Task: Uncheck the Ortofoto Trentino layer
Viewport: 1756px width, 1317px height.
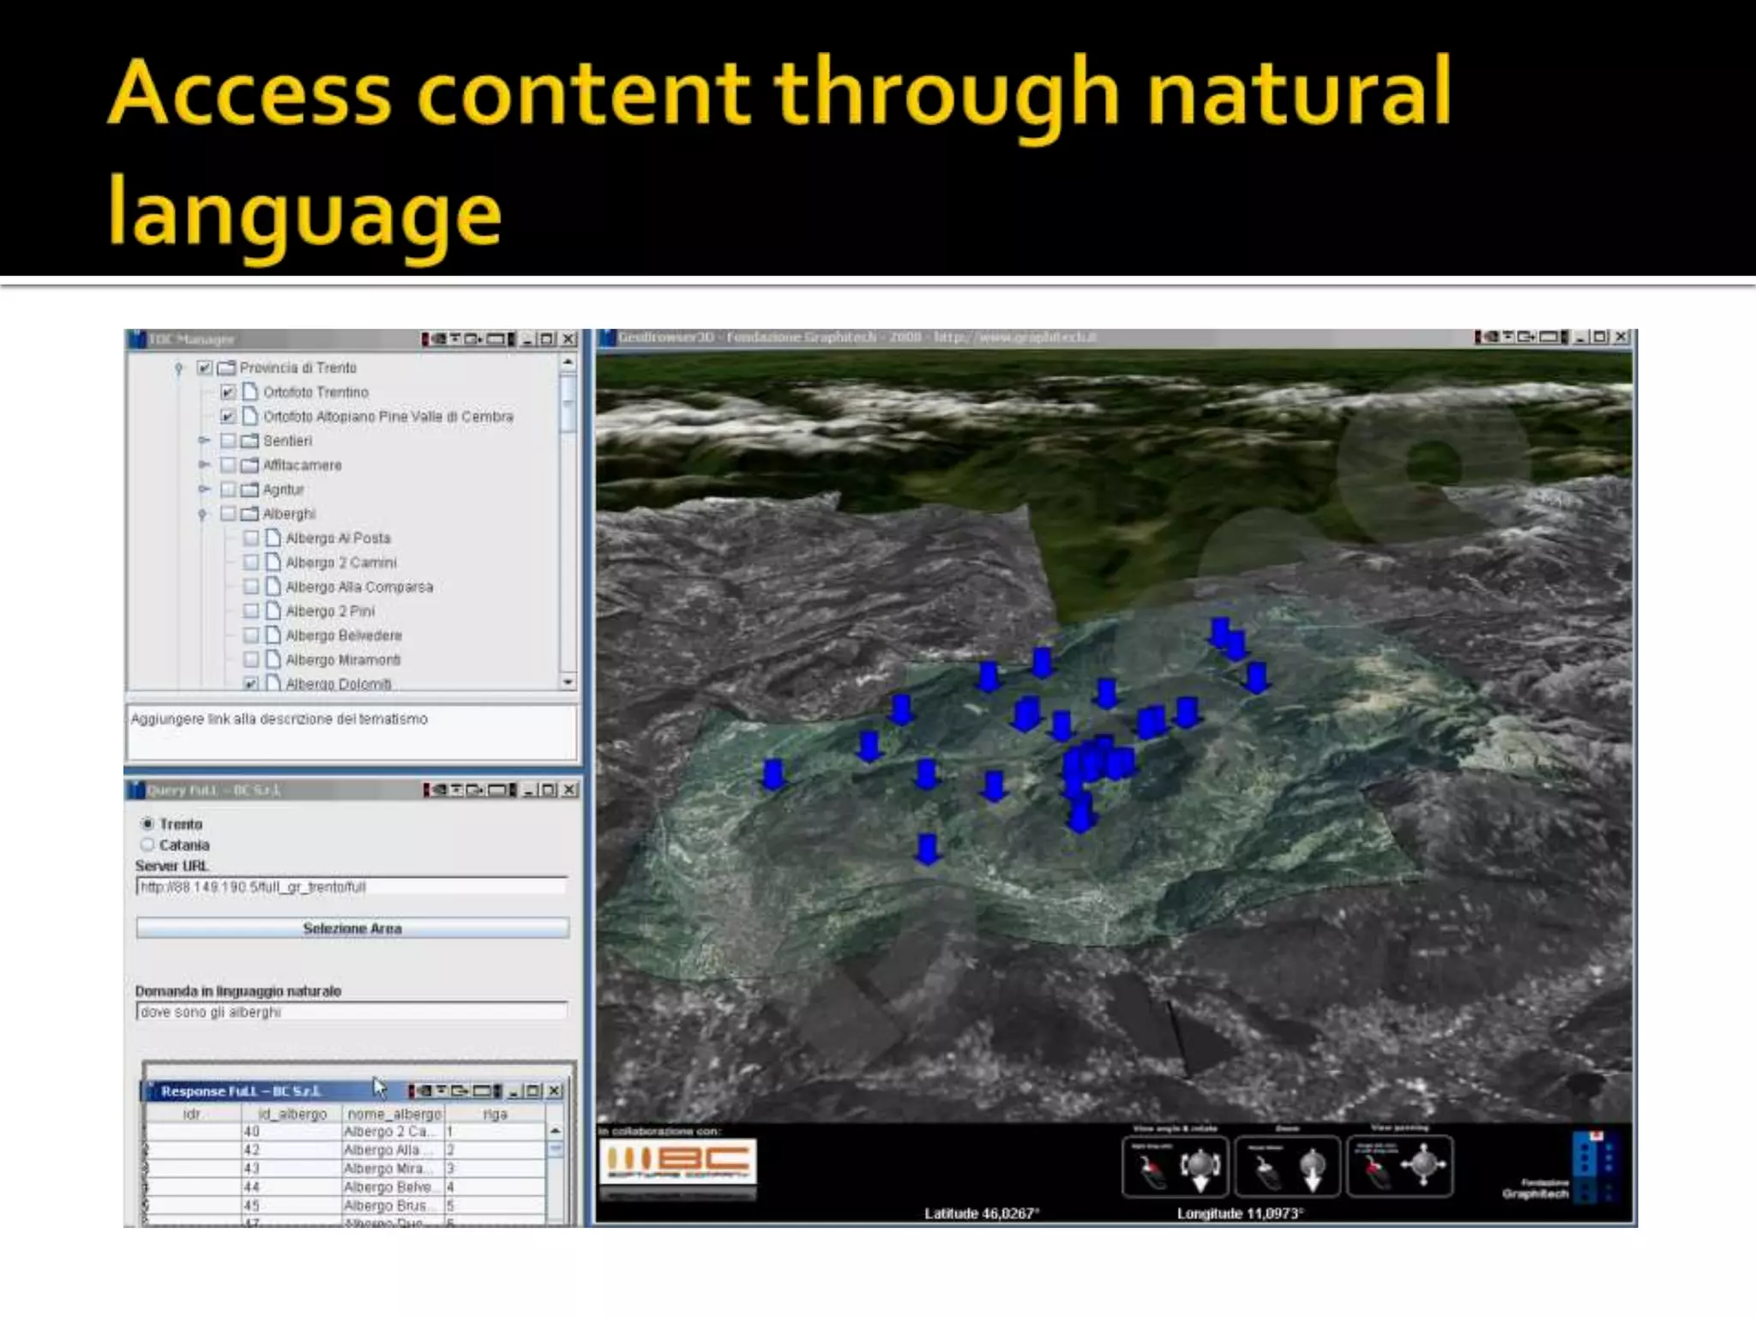Action: (228, 393)
